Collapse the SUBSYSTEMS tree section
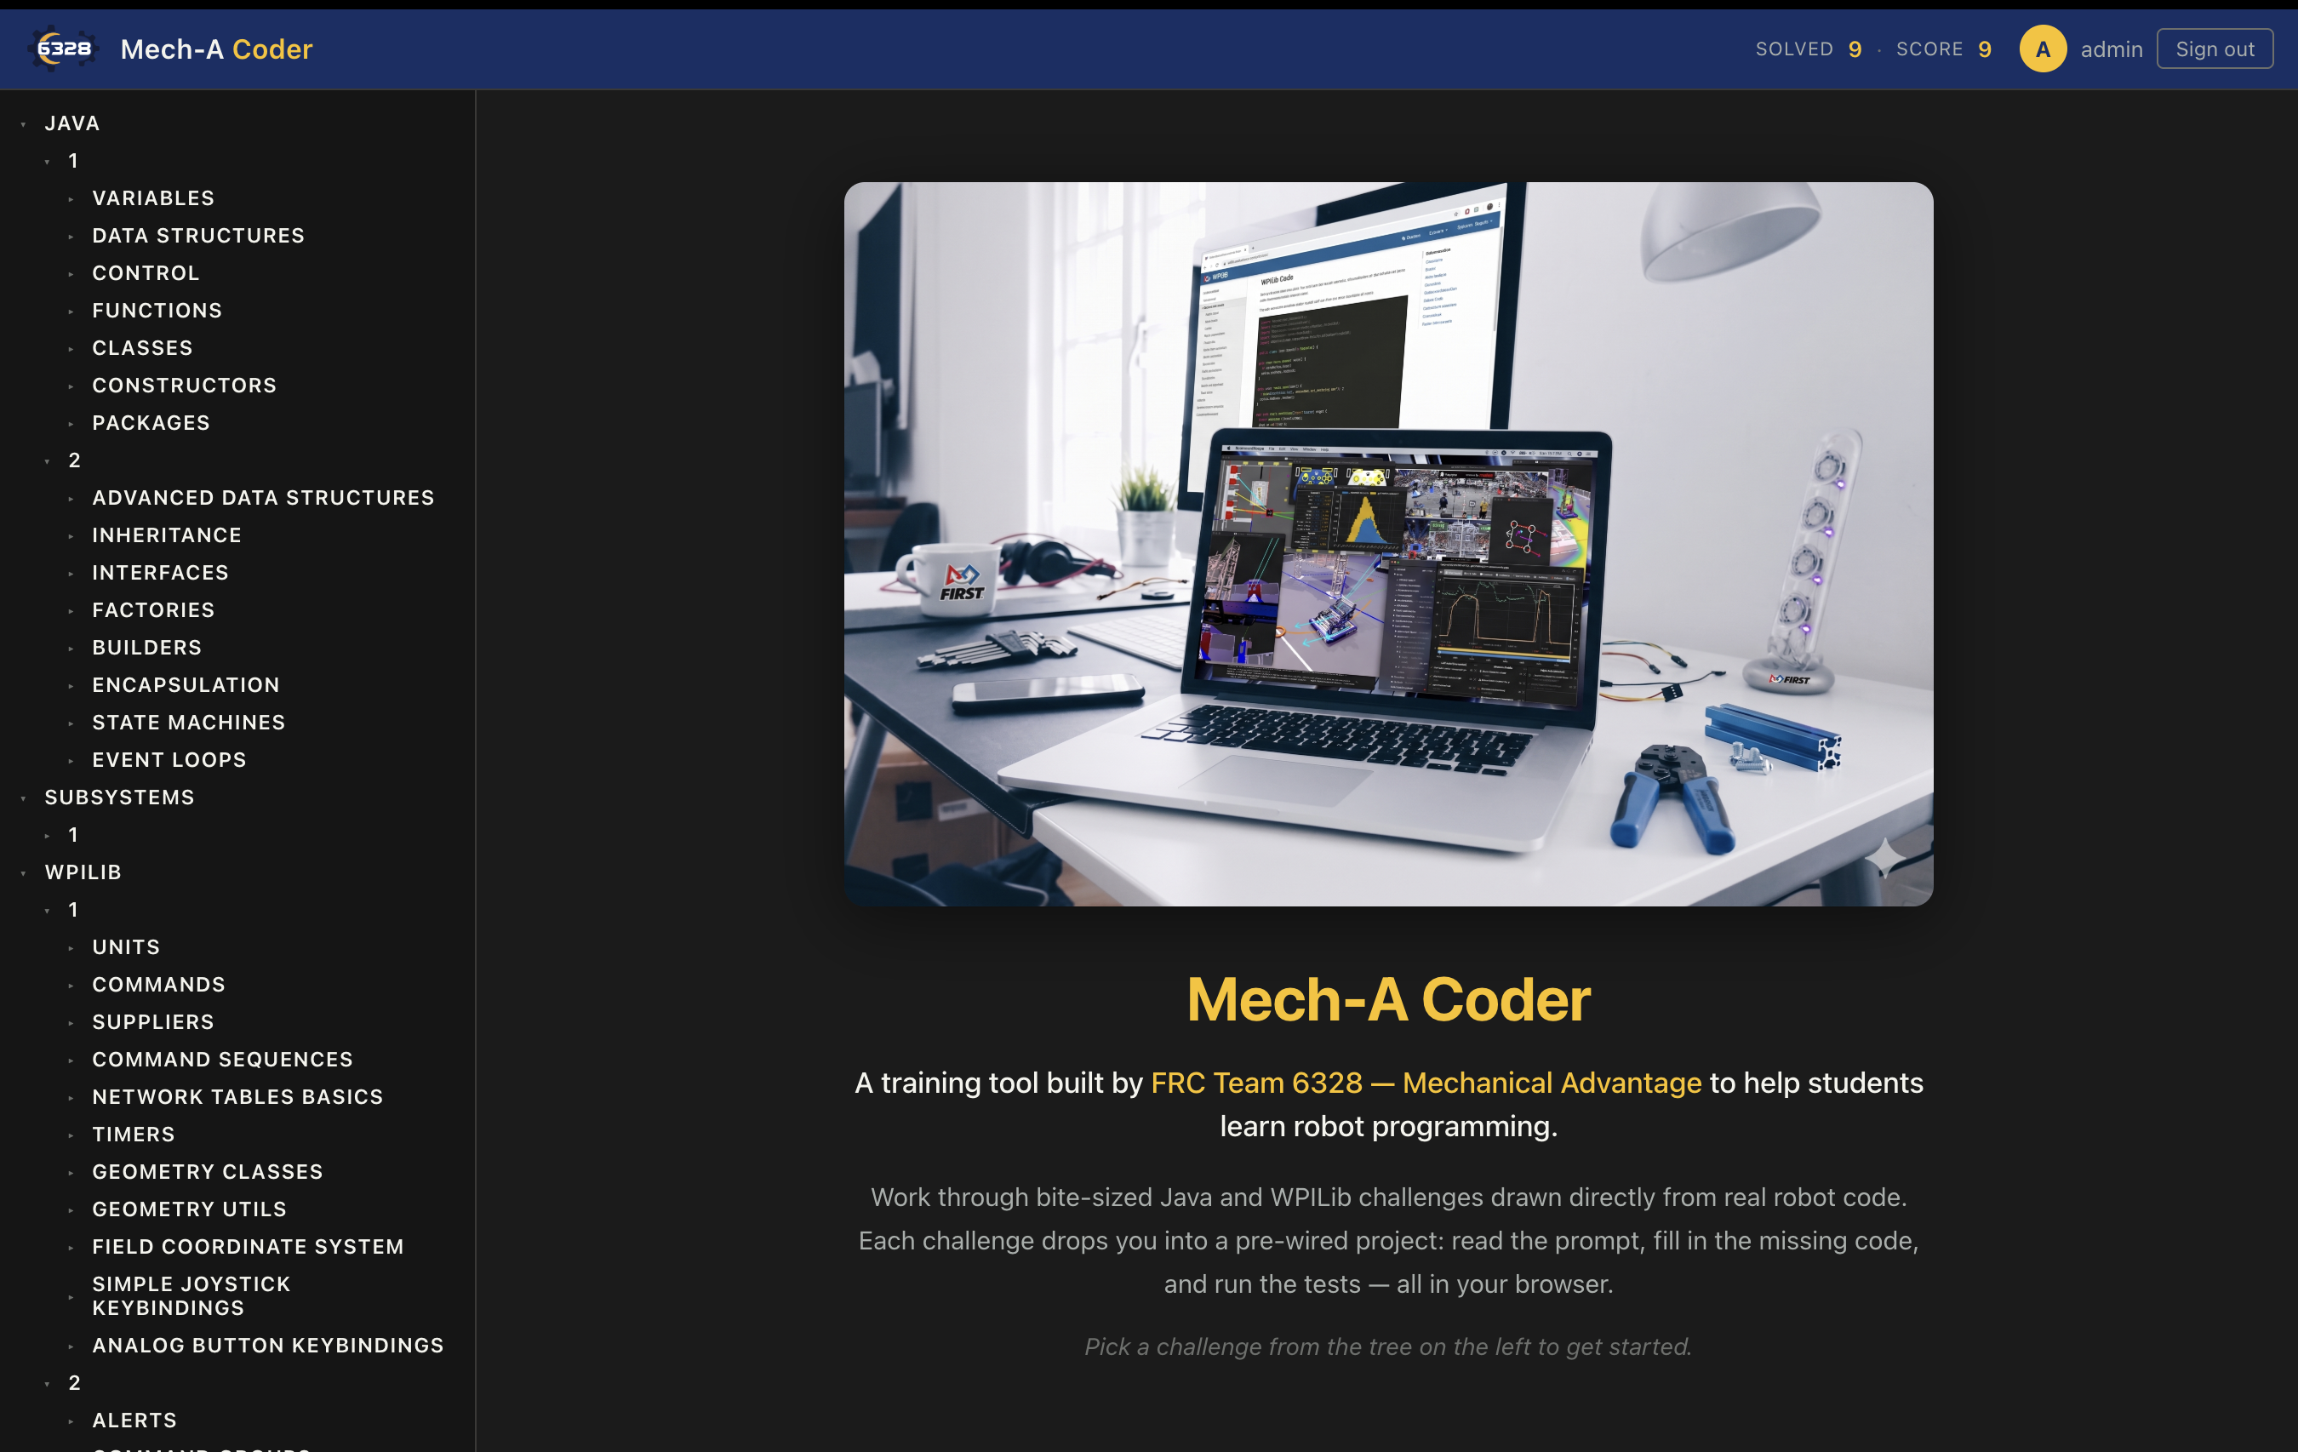Screen dimensions: 2298x1452 tap(119, 797)
